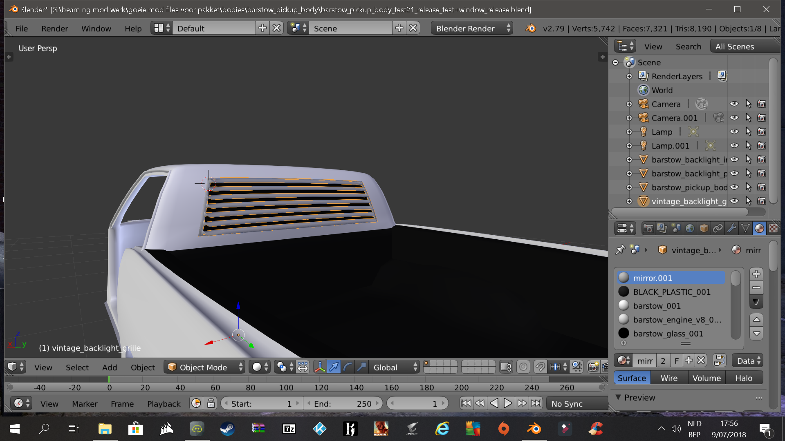Screen dimensions: 785x441
Task: Toggle selectability of Camera.001
Action: (x=748, y=118)
